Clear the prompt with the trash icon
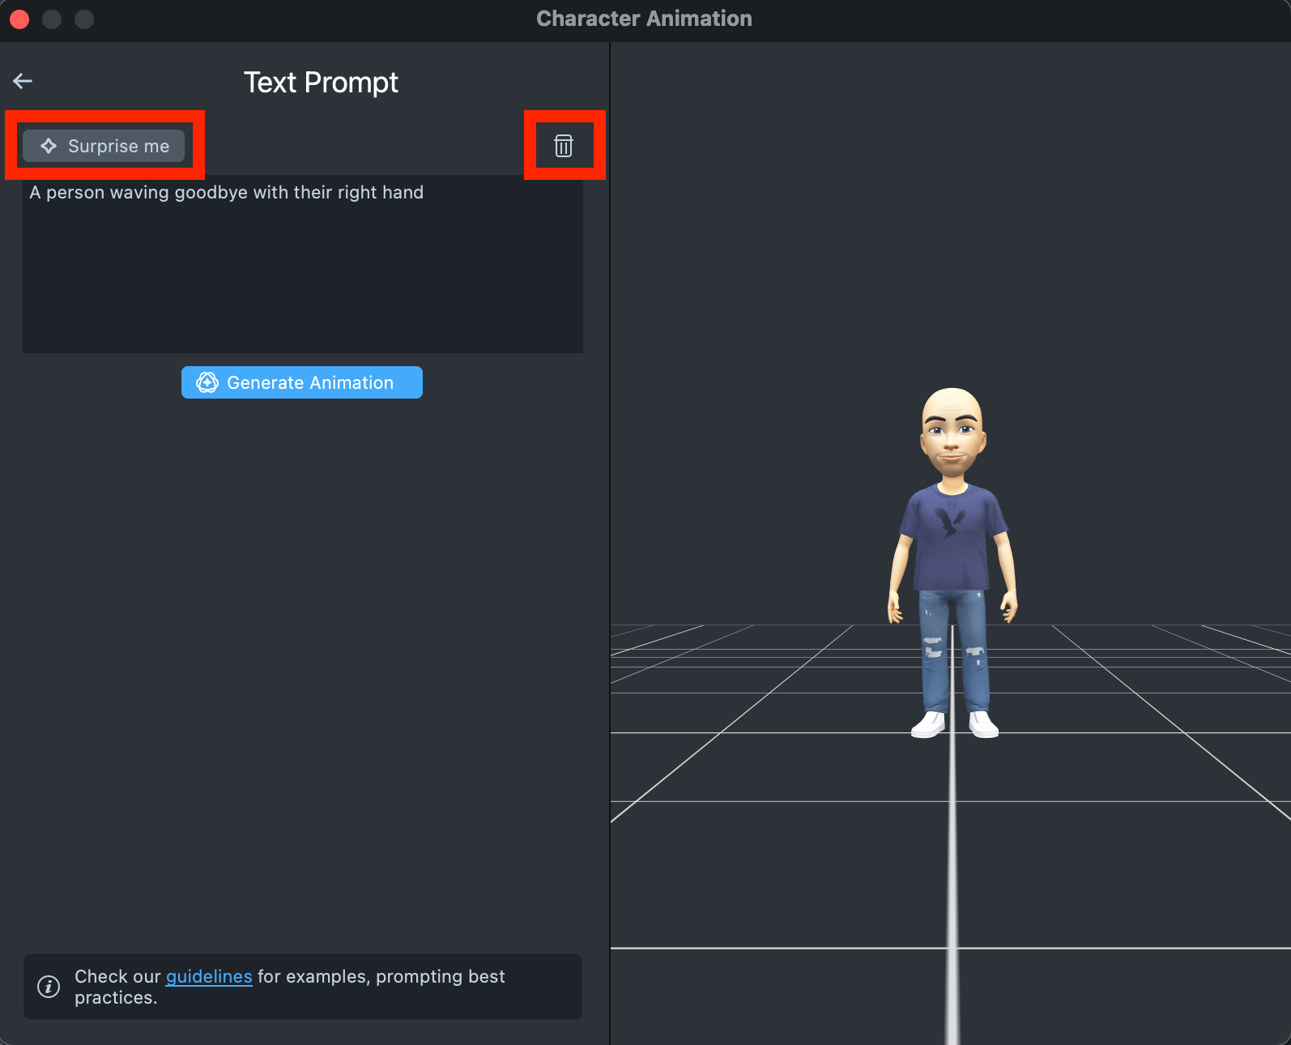 click(564, 146)
